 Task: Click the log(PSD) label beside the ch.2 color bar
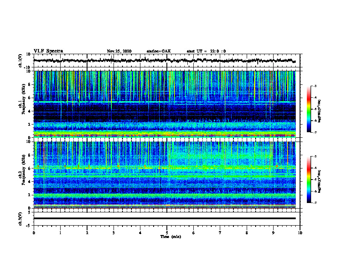pos(320,182)
